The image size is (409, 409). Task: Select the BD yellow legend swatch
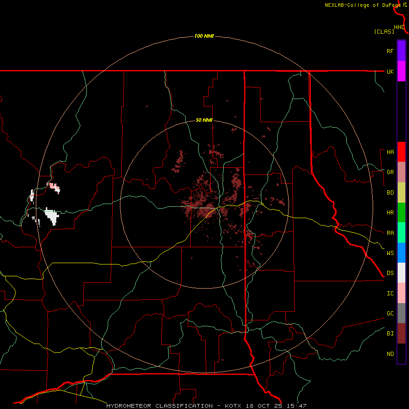[x=401, y=192]
